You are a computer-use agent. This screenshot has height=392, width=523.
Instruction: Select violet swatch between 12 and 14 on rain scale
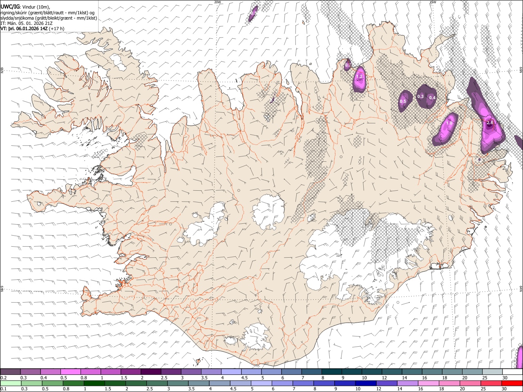tap(386, 383)
